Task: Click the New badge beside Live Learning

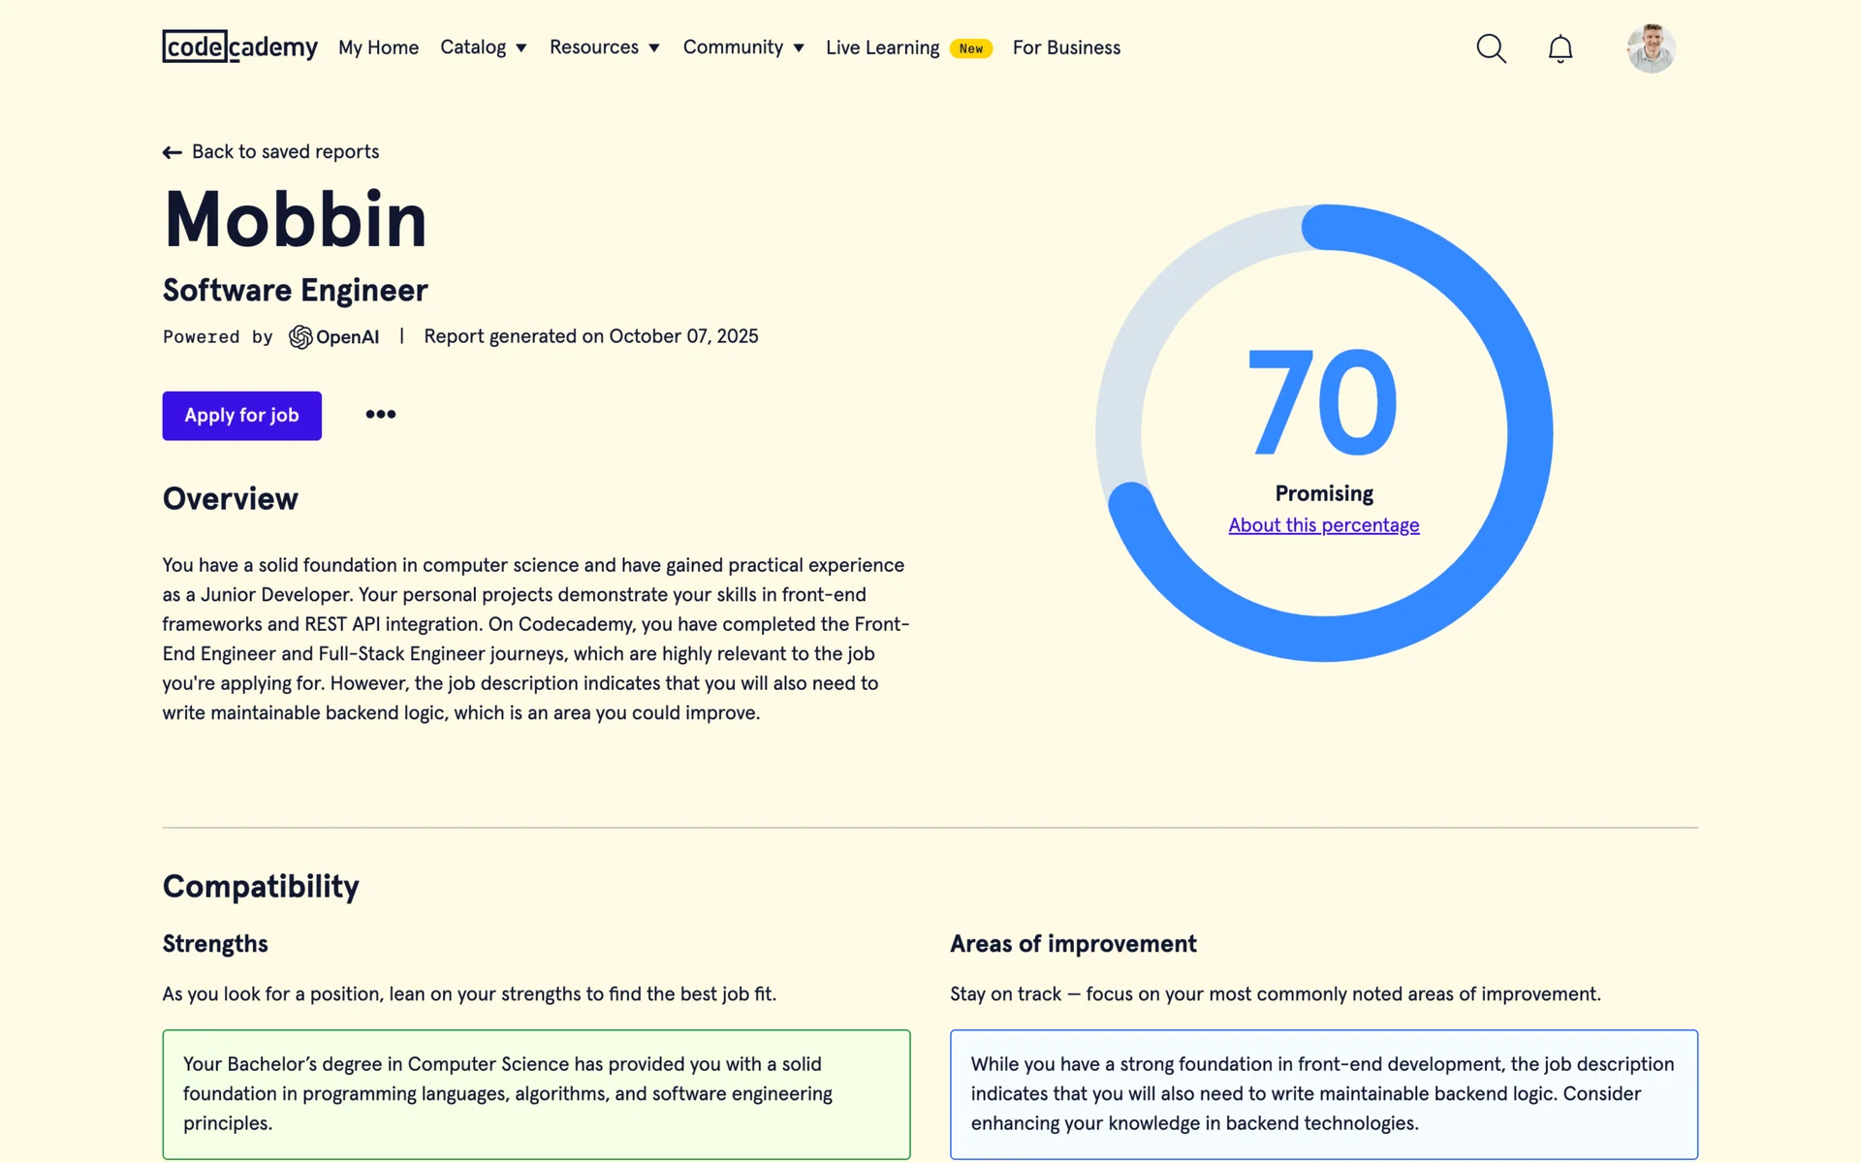Action: tap(970, 48)
